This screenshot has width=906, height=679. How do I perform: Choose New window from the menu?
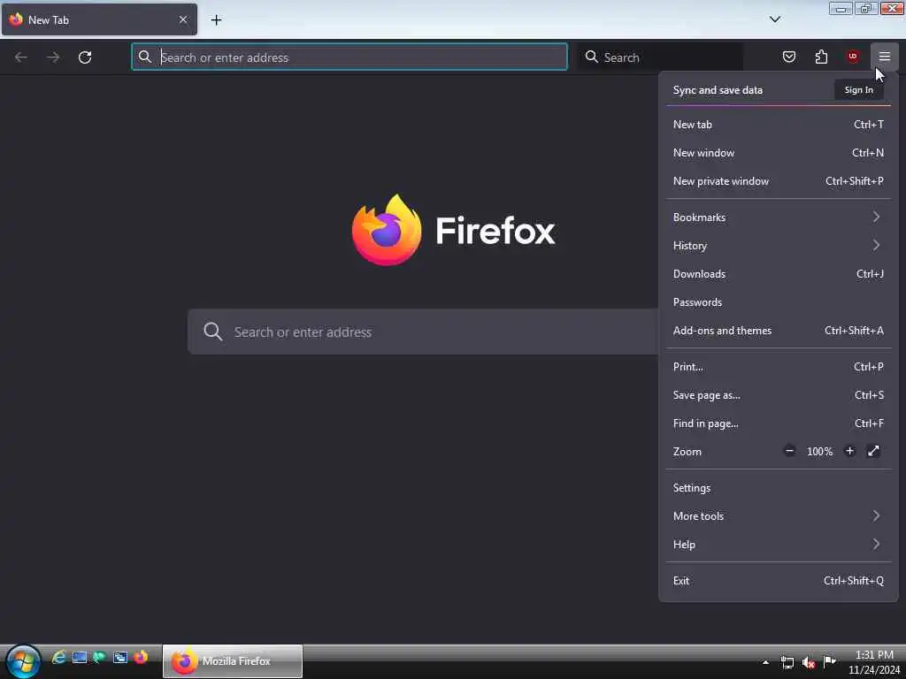(x=779, y=152)
